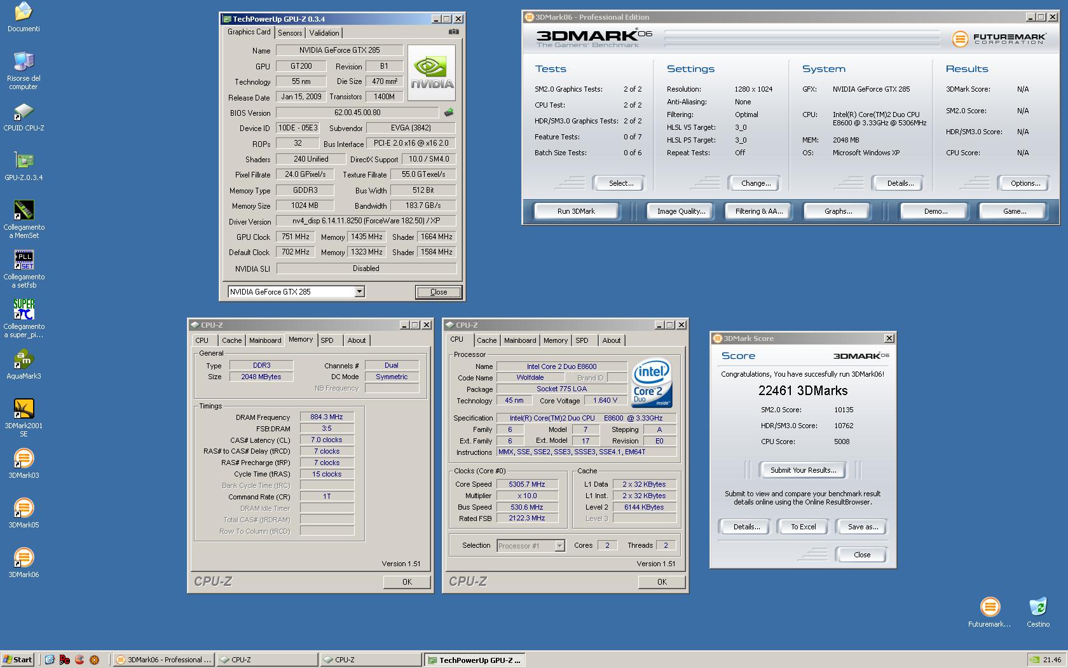Launch AquaMark3 desktop icon

(24, 359)
